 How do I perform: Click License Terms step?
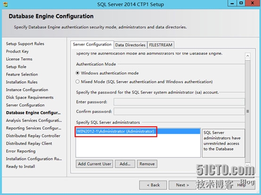19,59
